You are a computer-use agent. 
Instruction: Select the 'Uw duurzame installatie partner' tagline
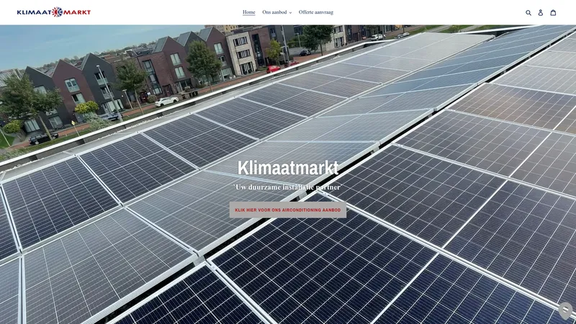click(x=288, y=187)
